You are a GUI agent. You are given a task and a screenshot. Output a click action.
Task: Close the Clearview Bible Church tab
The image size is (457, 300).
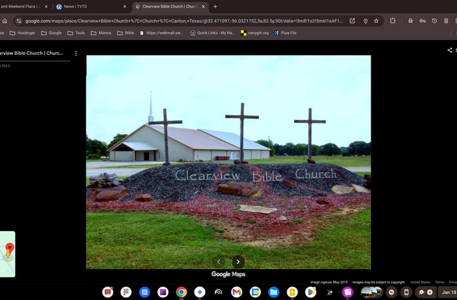(x=204, y=7)
